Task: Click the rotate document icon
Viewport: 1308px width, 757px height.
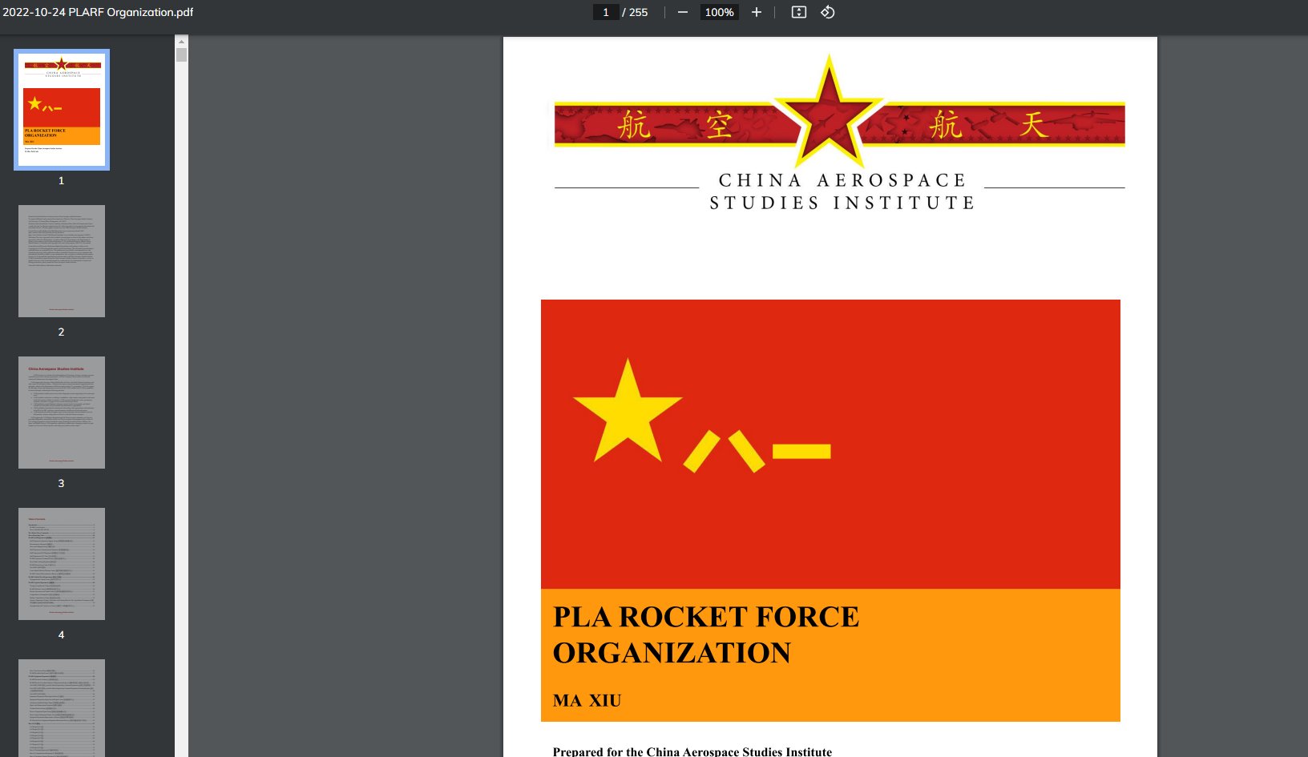Action: point(828,12)
